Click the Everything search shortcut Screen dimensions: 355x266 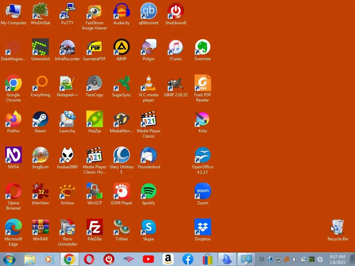click(x=40, y=83)
